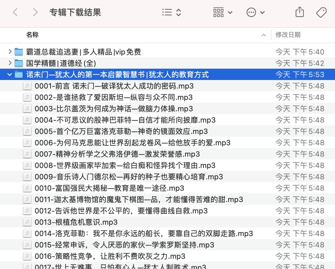Viewport: 335px width, 269px height.
Task: Select file name 0012-告诉他世界是不公平的.mp3
Action: tap(121, 211)
